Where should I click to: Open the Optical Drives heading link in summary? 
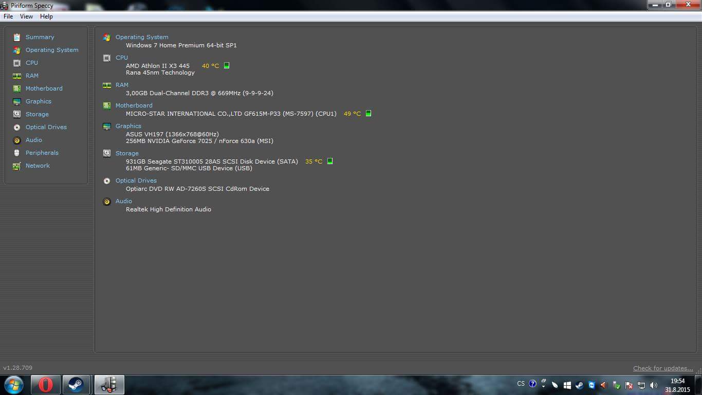[x=136, y=181]
